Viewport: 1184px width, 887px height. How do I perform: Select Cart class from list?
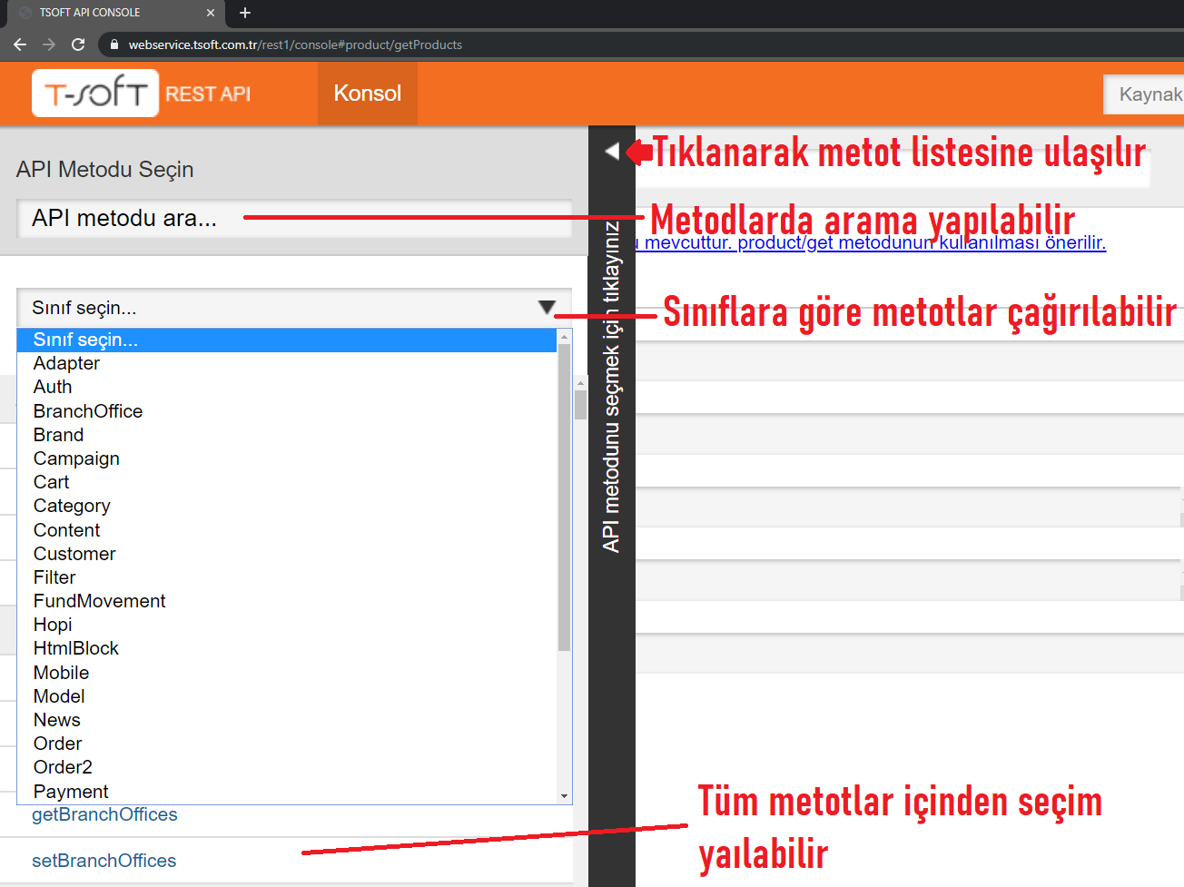coord(287,482)
